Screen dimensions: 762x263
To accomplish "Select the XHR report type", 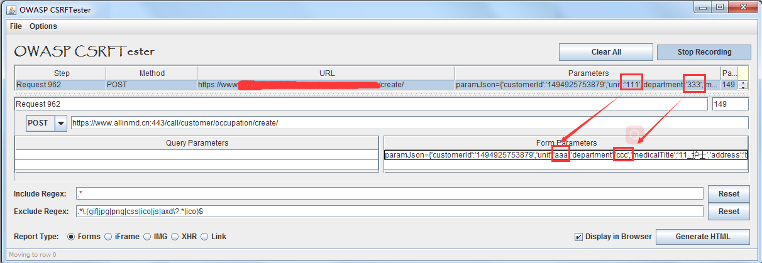I will 184,237.
